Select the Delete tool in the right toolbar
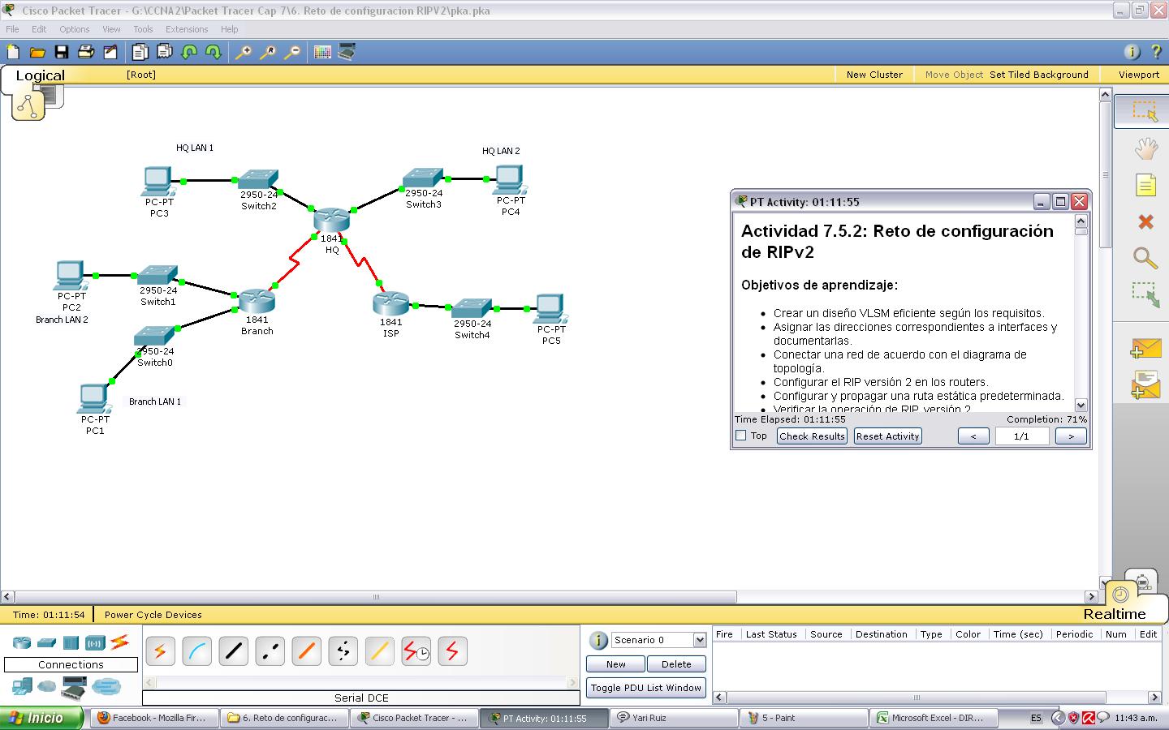Image resolution: width=1169 pixels, height=730 pixels. click(x=1145, y=221)
